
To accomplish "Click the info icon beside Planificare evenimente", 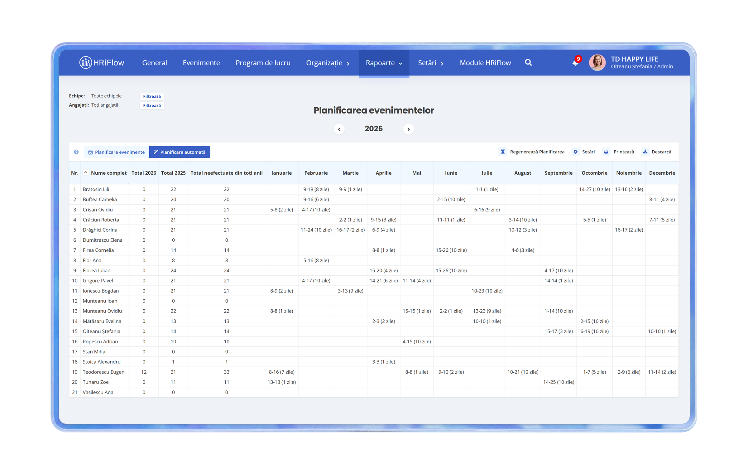I will 76,152.
